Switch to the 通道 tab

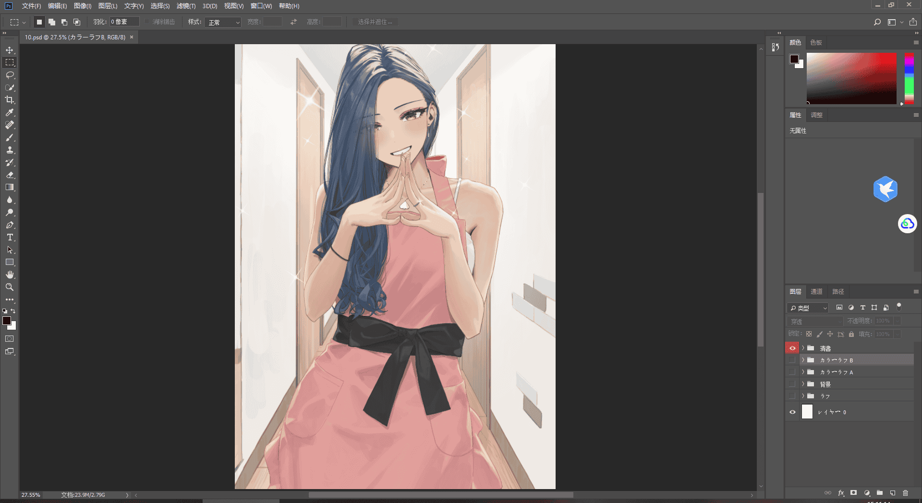[816, 291]
